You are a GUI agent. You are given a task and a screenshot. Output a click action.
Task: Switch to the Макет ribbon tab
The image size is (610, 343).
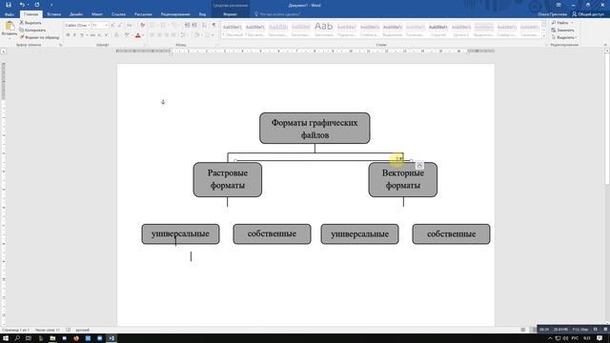97,14
